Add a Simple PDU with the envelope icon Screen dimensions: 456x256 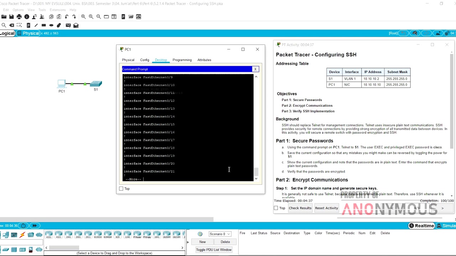(68, 25)
